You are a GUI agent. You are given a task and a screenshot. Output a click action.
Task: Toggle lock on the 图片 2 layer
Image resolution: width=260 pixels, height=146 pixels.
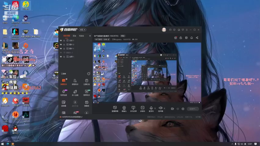coord(64,44)
